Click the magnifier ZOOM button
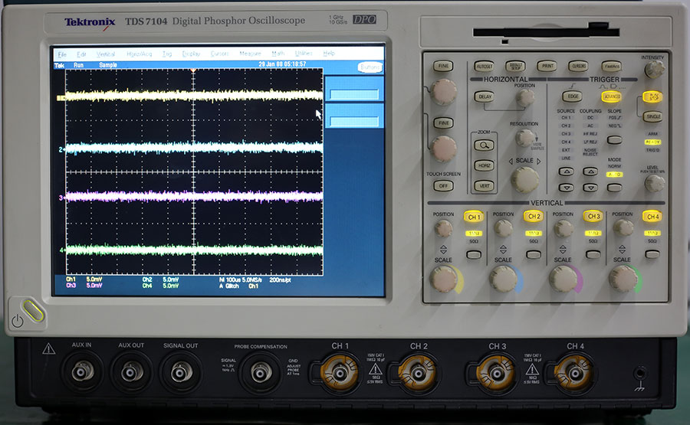The height and width of the screenshot is (425, 690). coord(484,145)
